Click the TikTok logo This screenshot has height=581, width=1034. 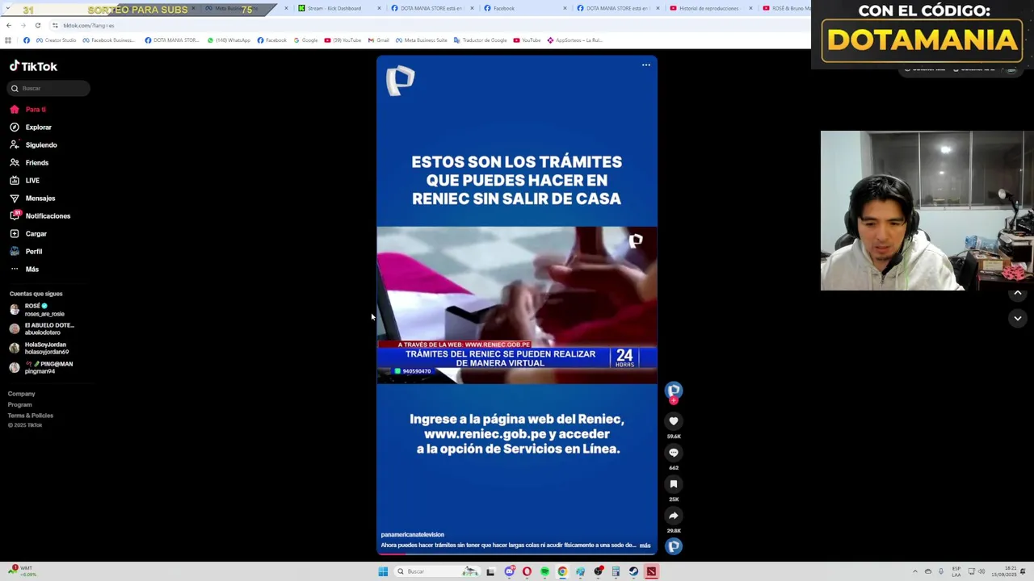coord(33,66)
